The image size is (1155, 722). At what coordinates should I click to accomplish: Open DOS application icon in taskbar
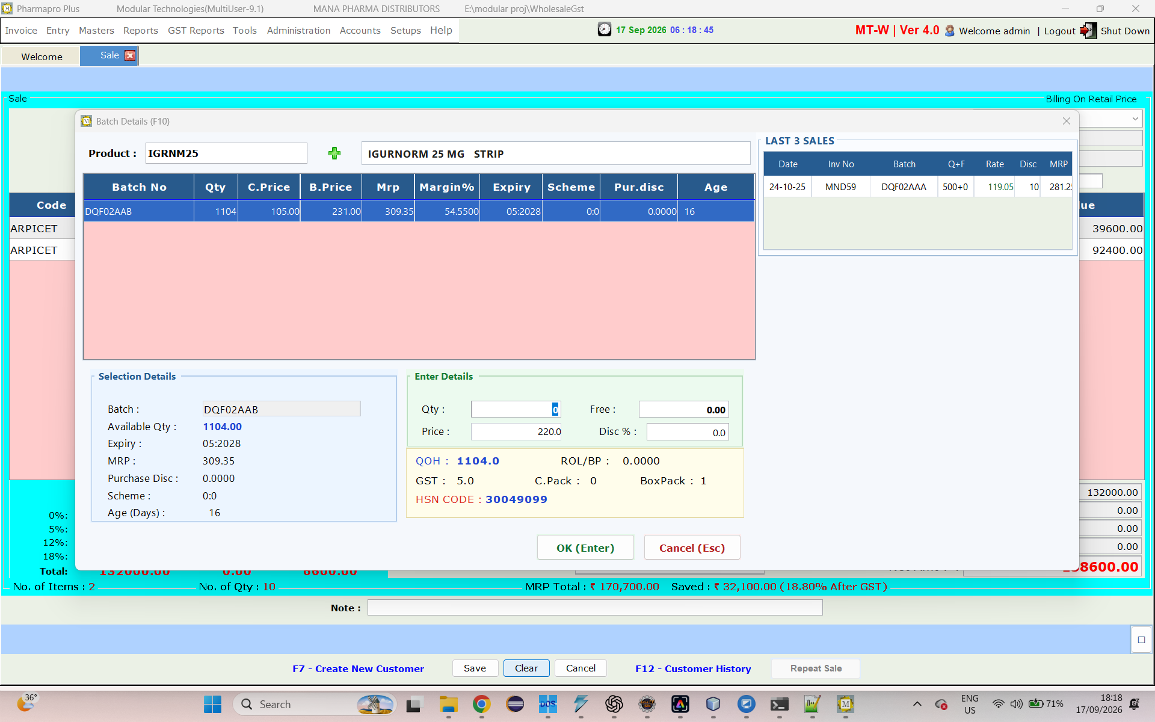547,704
